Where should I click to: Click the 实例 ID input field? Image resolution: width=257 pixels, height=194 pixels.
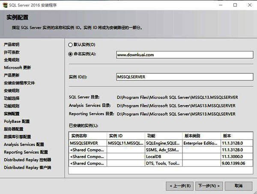184,77
